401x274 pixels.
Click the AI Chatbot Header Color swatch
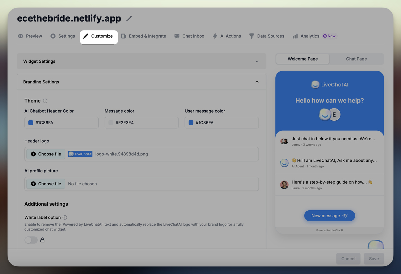(31, 123)
